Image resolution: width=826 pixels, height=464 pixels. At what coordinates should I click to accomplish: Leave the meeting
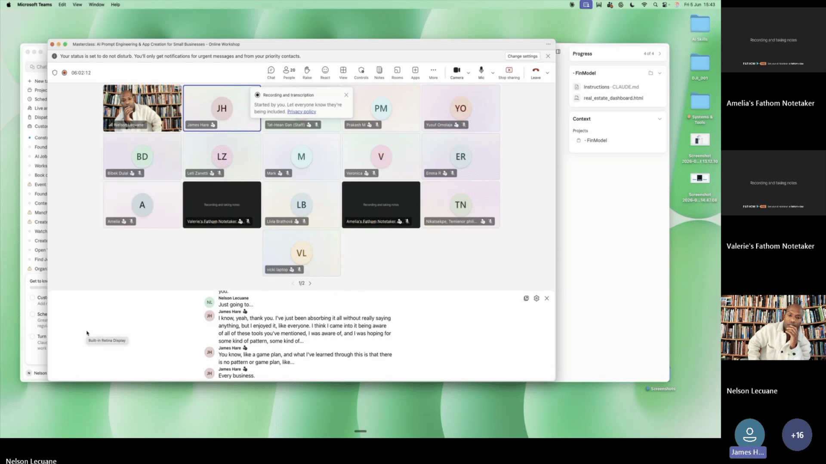pyautogui.click(x=536, y=73)
